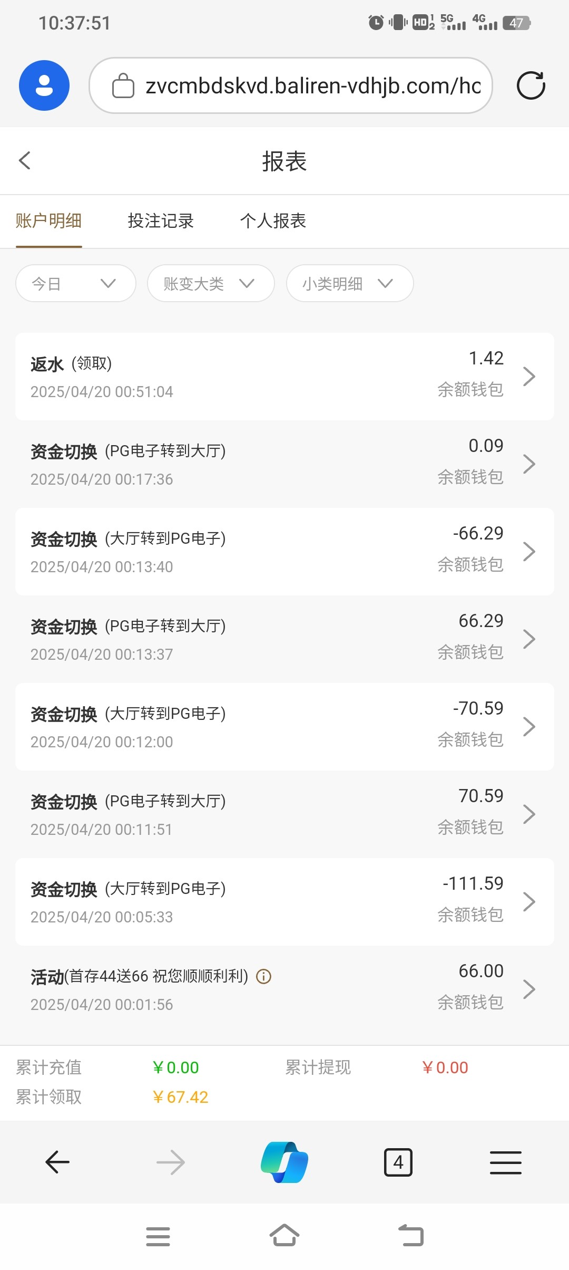The width and height of the screenshot is (569, 1270).
Task: Reload the page with the refresh icon
Action: click(531, 85)
